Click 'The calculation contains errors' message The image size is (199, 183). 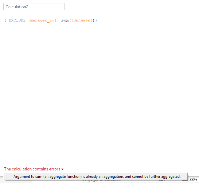tap(32, 169)
